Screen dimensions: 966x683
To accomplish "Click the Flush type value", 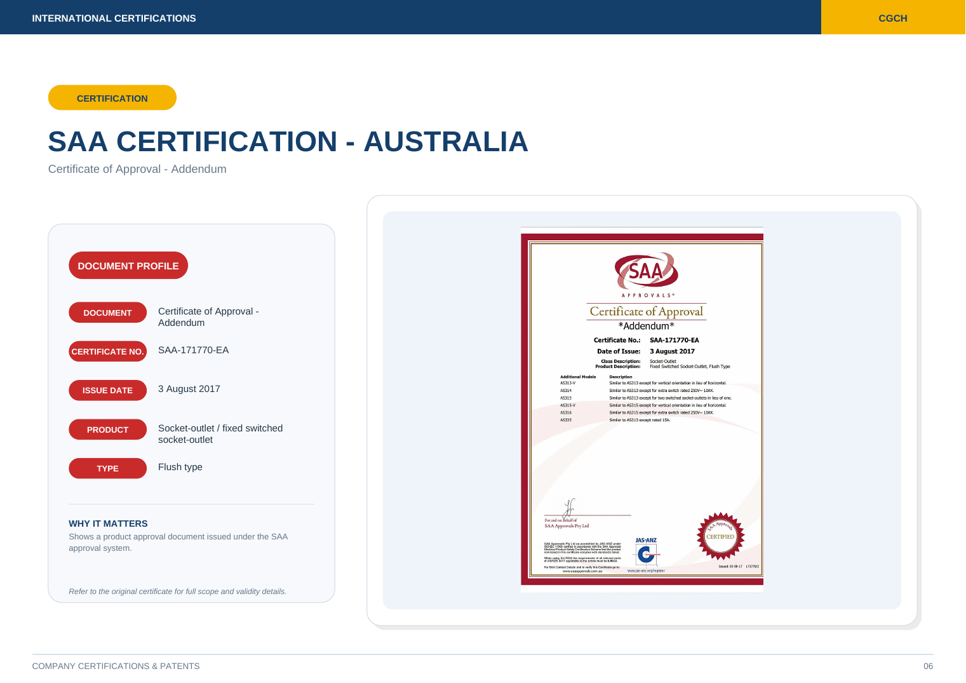I will click(180, 467).
